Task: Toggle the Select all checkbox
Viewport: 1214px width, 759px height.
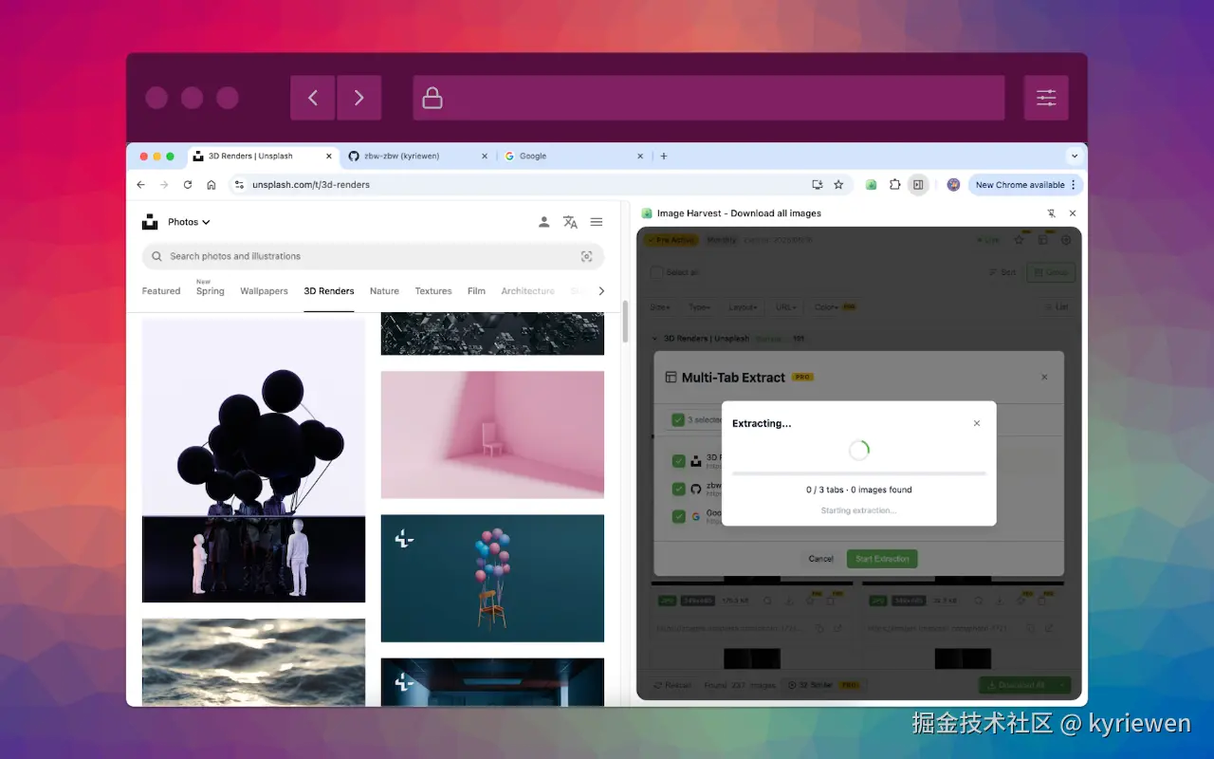Action: 656,272
